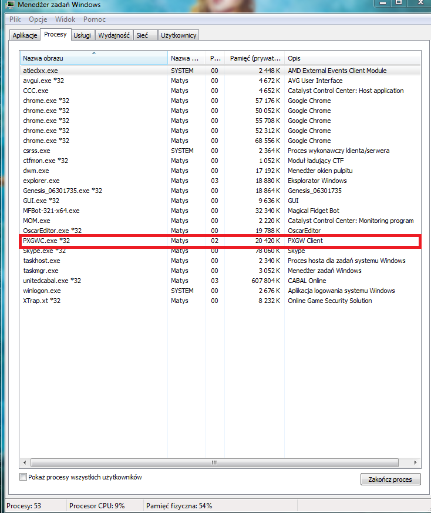Viewport: 431px width, 513px height.
Task: Select chrome.exe using 52 312 K
Action: point(220,131)
